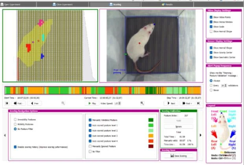Jump to the first frame of the video

coord(7,103)
